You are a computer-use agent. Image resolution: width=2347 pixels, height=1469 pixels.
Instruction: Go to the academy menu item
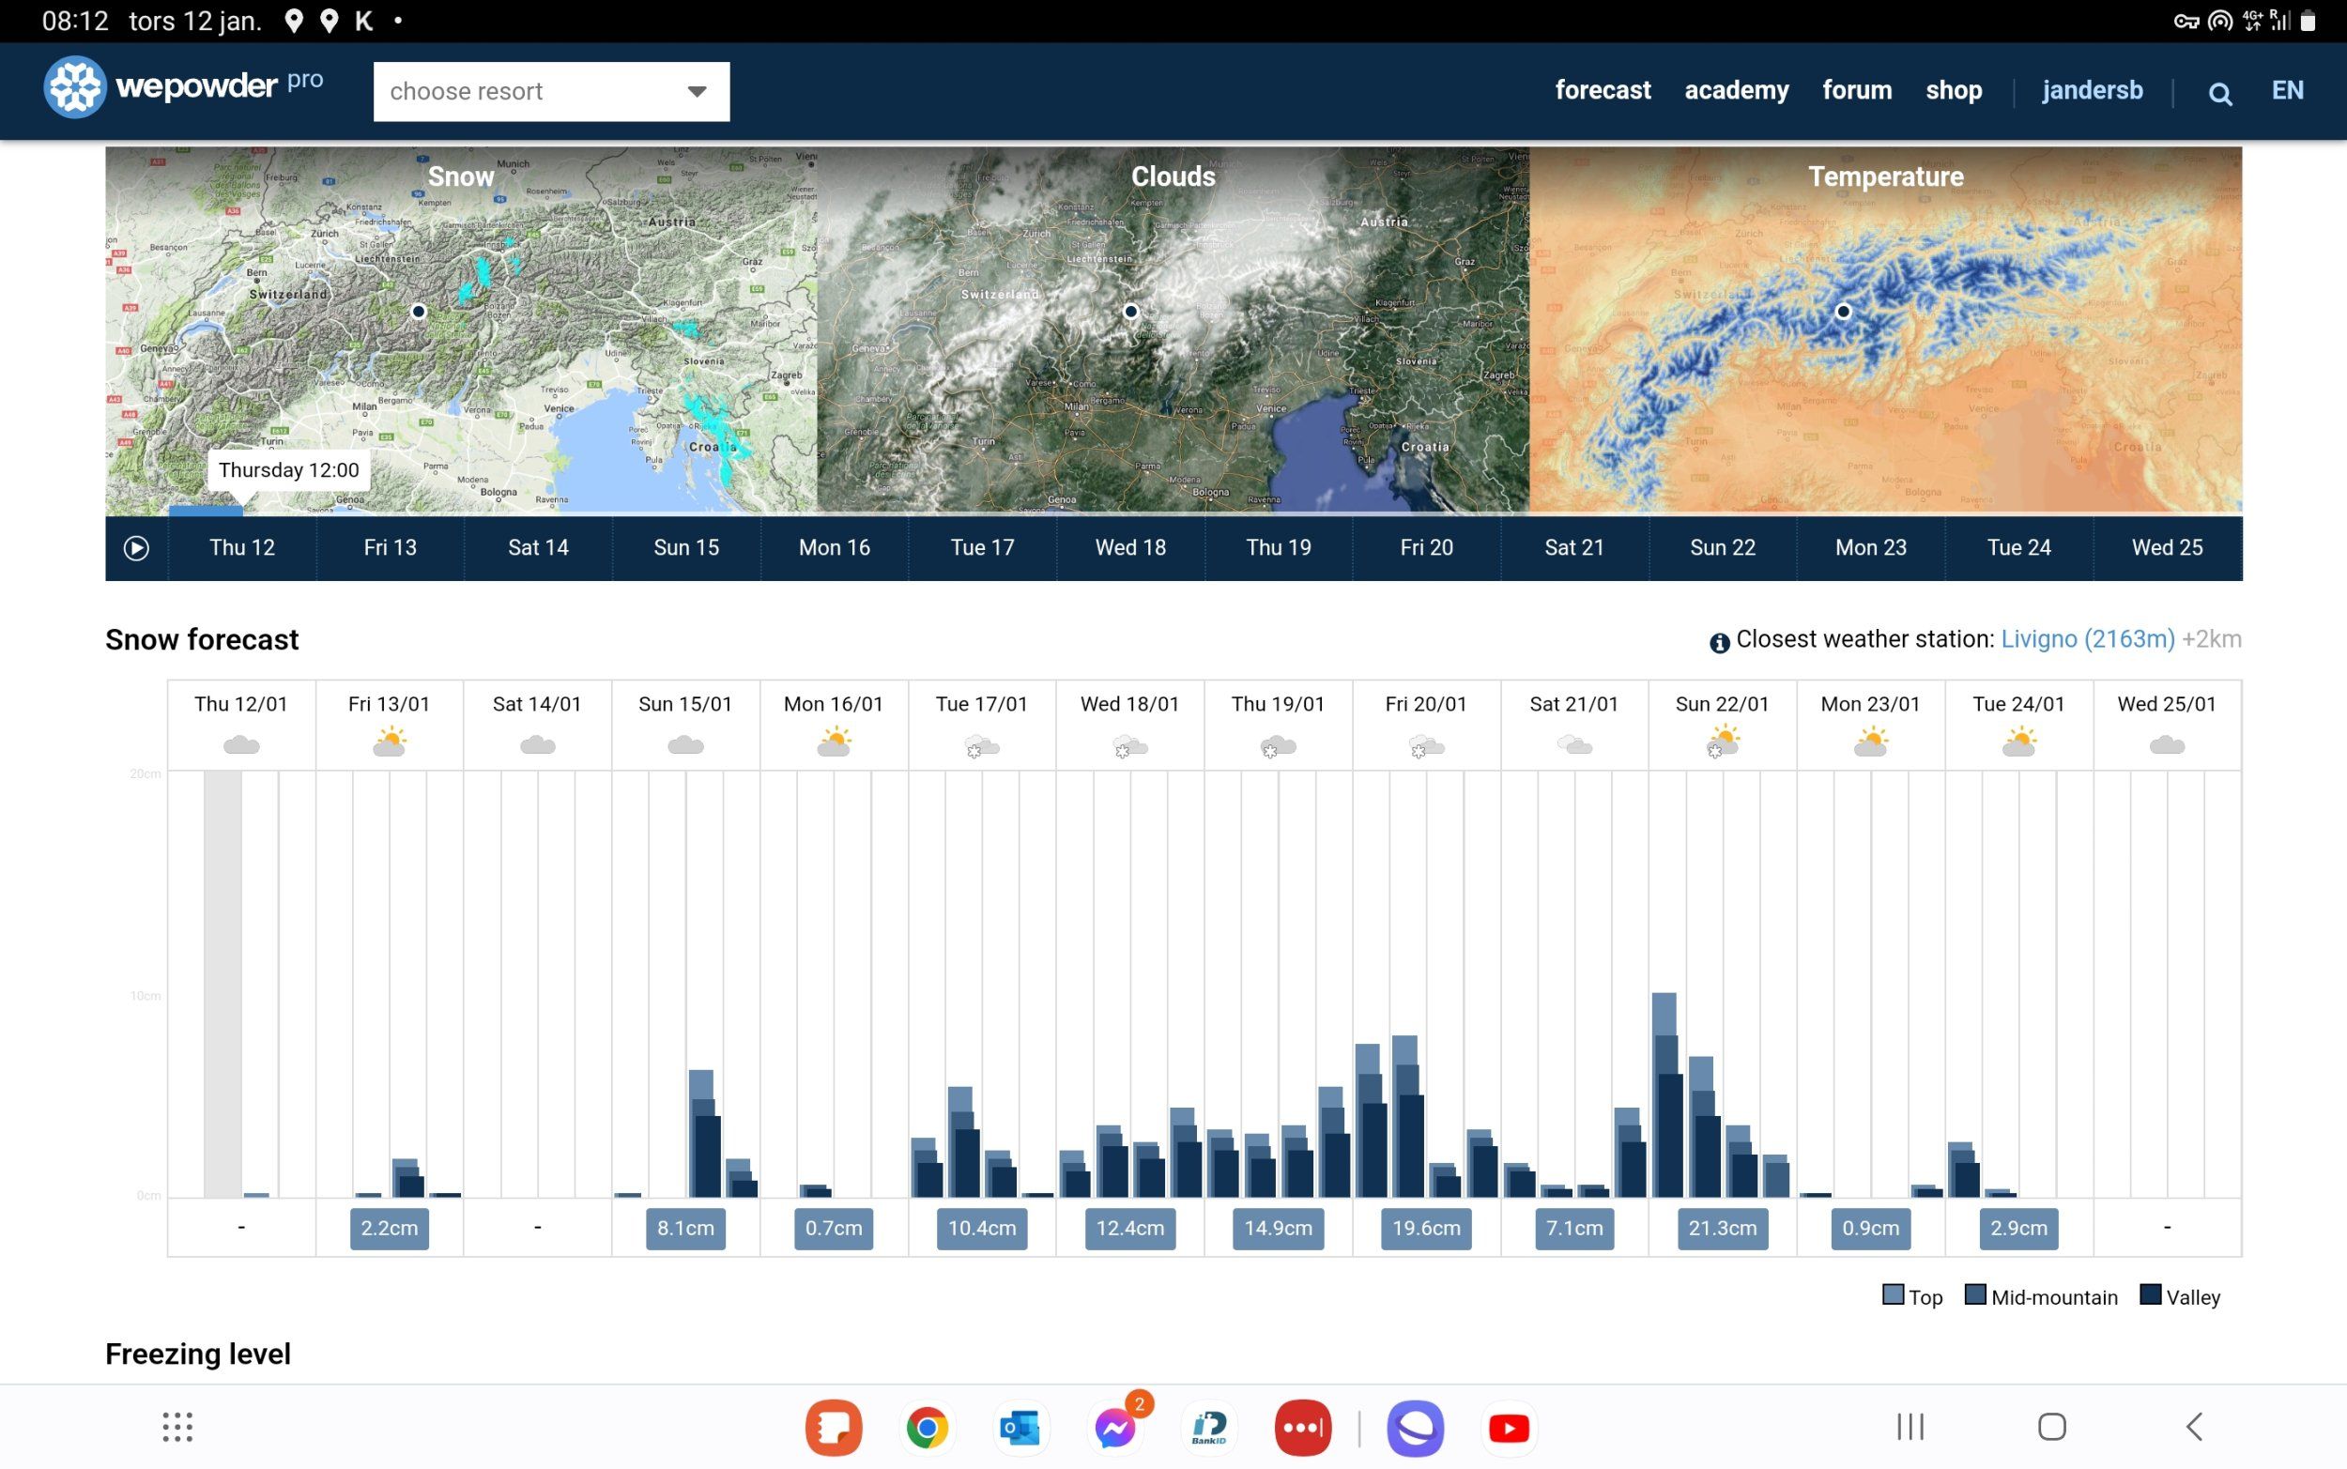(x=1735, y=90)
